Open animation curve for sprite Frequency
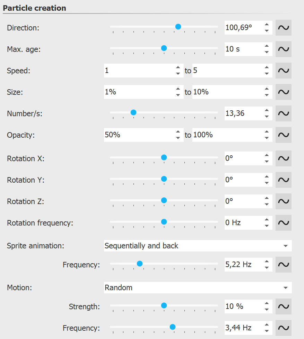Viewport: 304px width, 339px height. click(x=283, y=265)
